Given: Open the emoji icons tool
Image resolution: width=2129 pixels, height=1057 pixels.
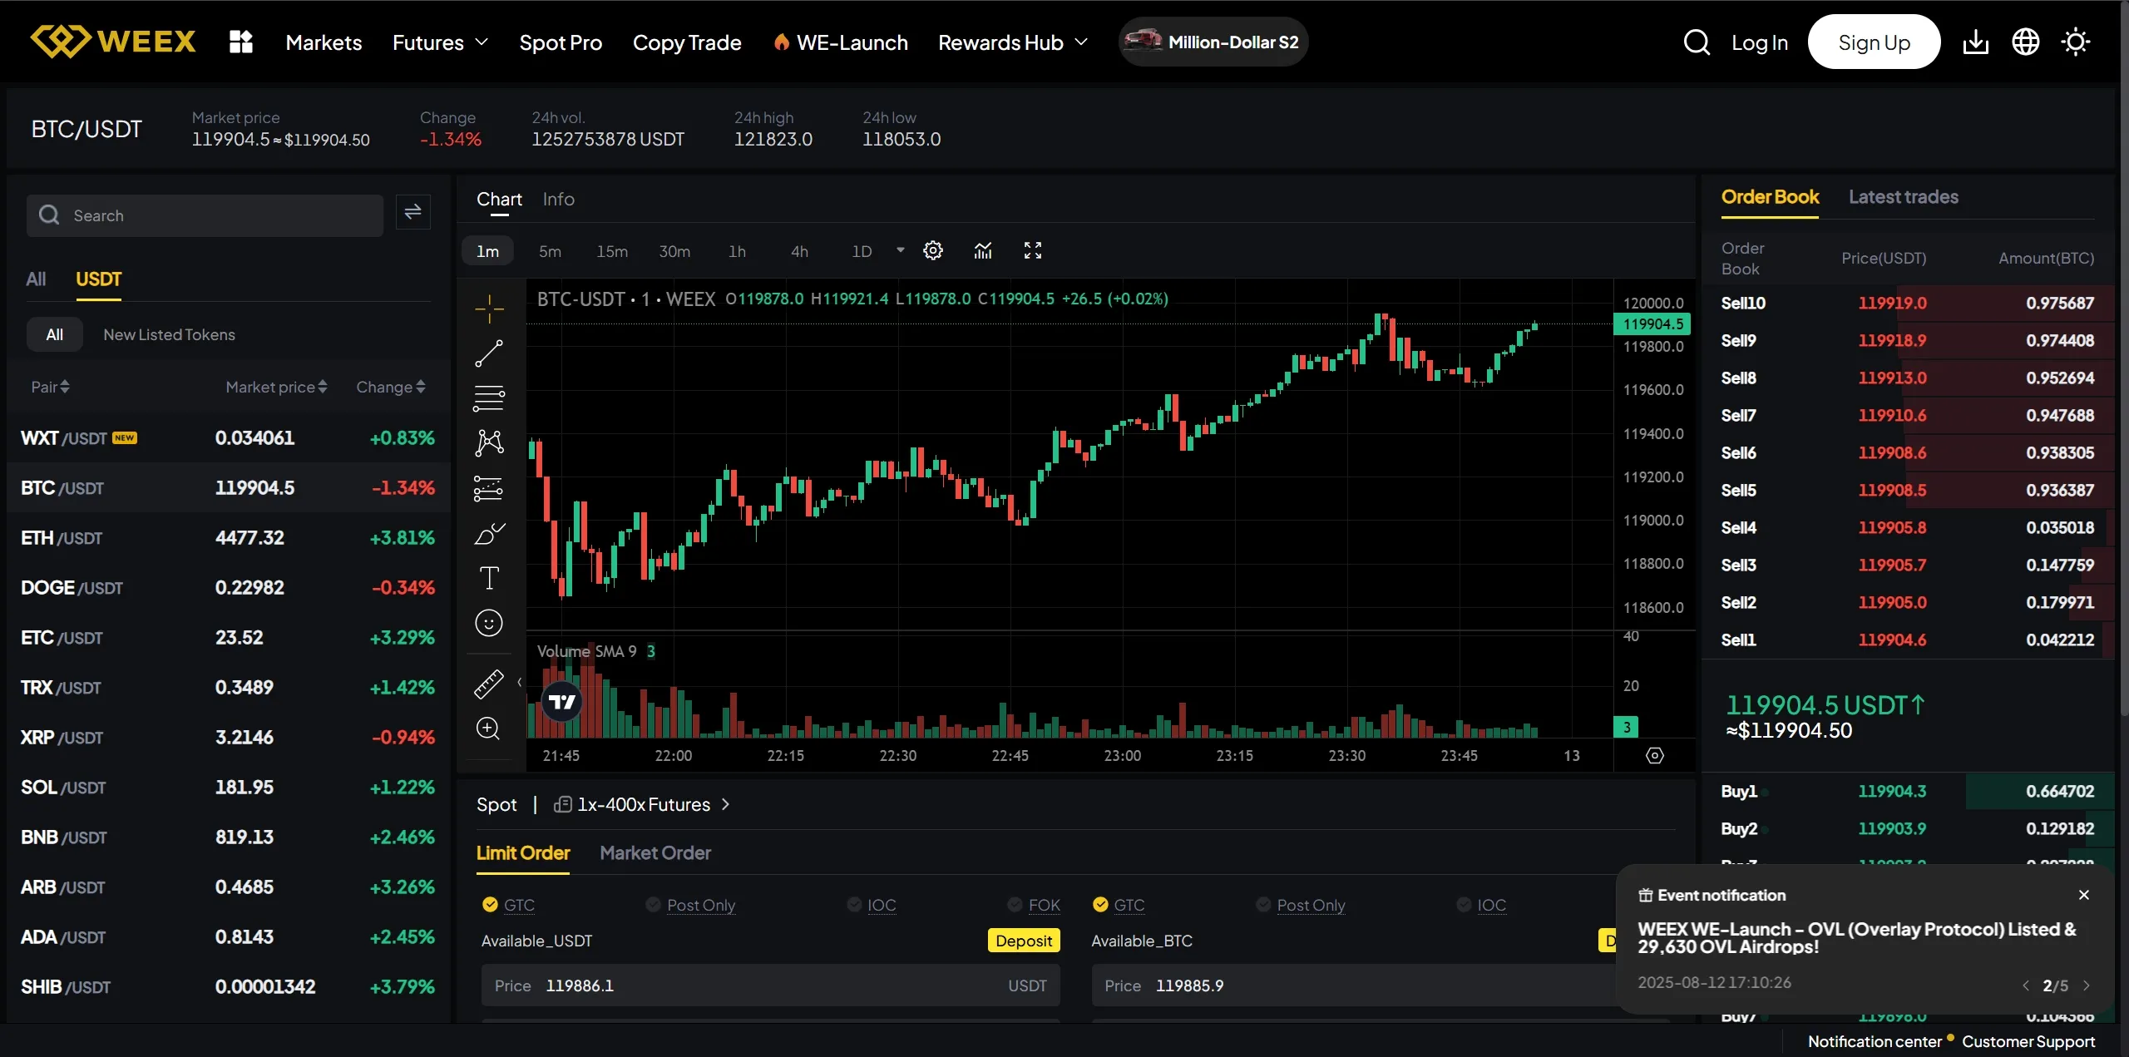Looking at the screenshot, I should (x=489, y=623).
